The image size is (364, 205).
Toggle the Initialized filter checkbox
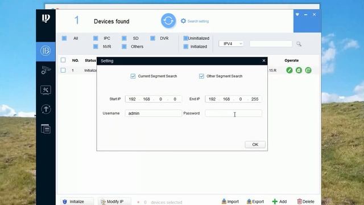coord(186,47)
